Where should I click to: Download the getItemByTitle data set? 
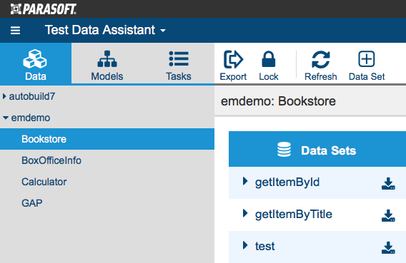coord(388,215)
